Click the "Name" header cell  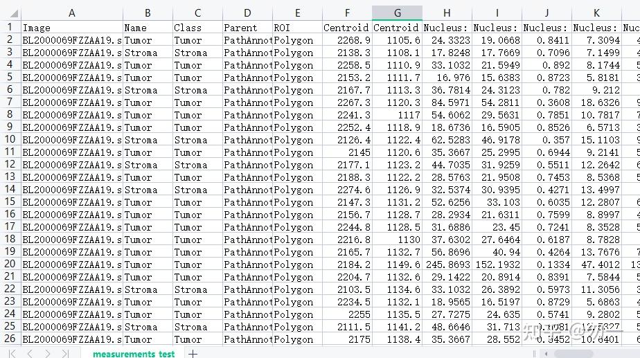(x=148, y=28)
